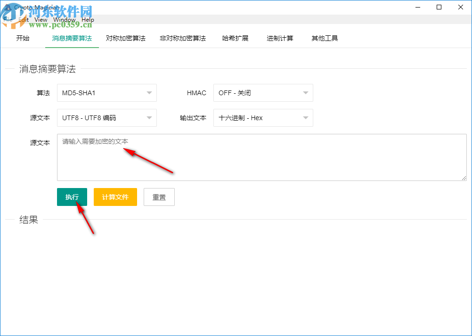The height and width of the screenshot is (336, 472).
Task: Select the 进制计算 tab
Action: 280,38
